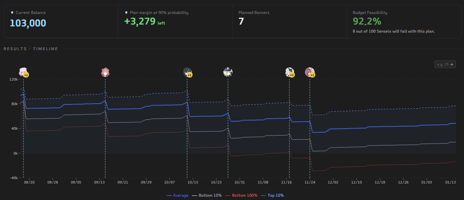Focus the e.g. 25 input field
Screen dimensions: 464x200
point(442,64)
